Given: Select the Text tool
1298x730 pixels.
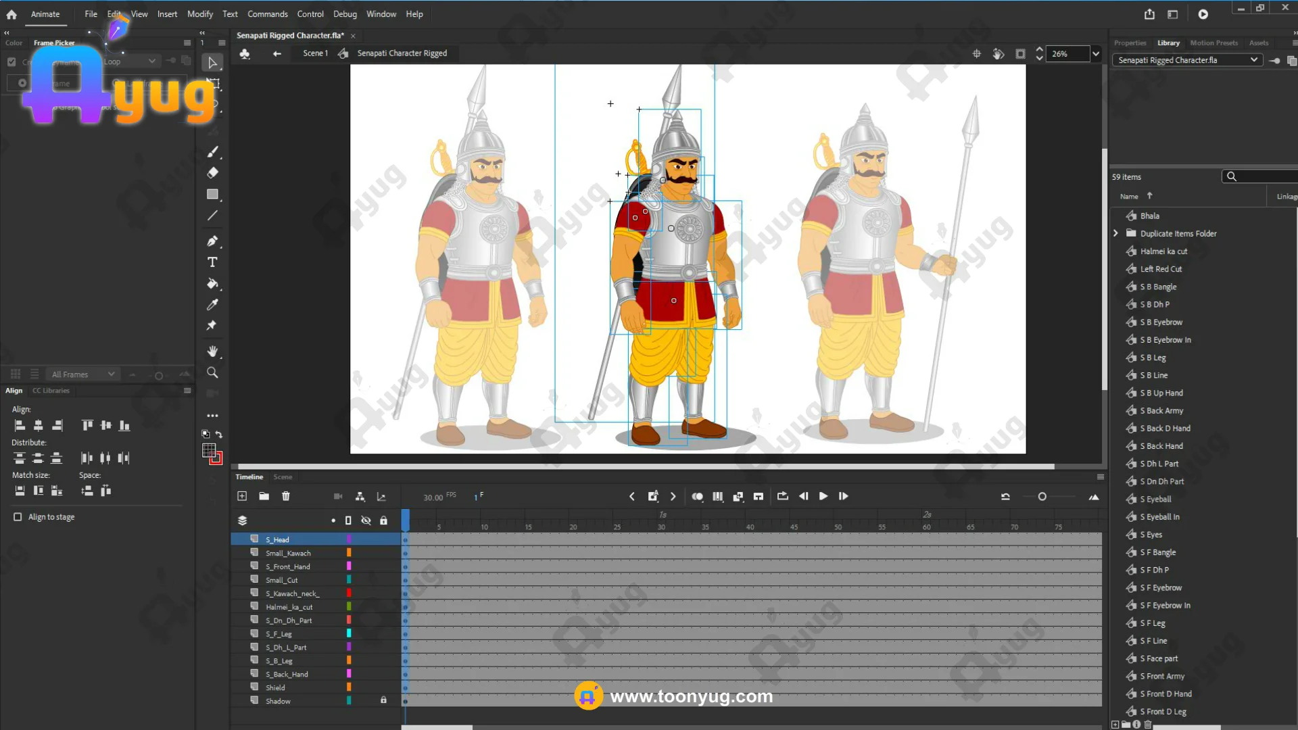Looking at the screenshot, I should [212, 262].
